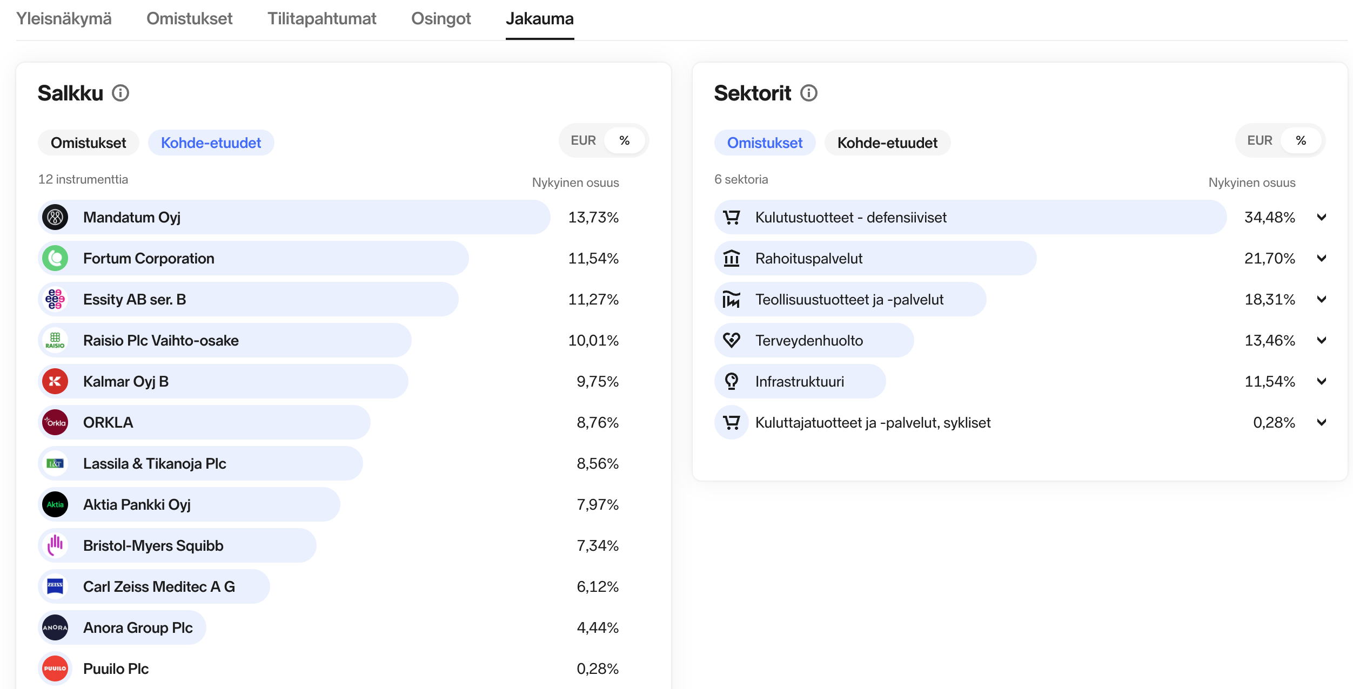Viewport: 1353px width, 689px height.
Task: Click the Kalmar Oyj B red logo
Action: point(55,381)
